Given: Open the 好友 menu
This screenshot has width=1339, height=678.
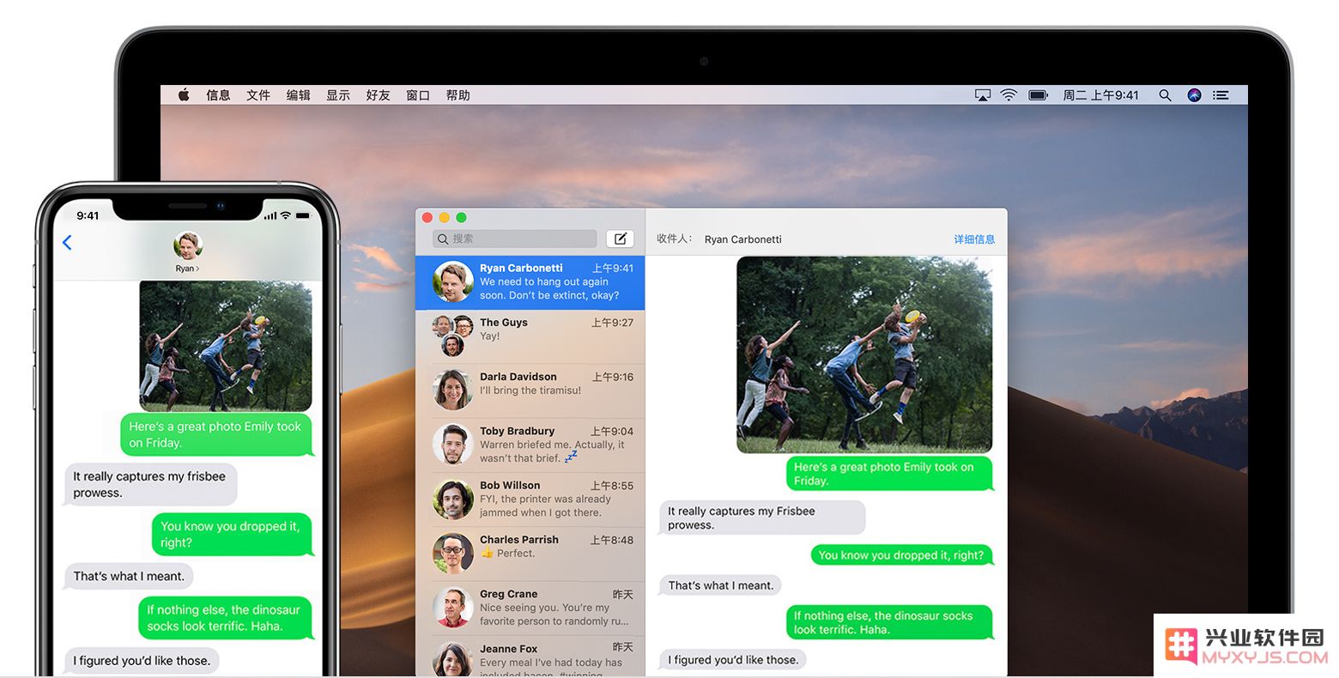Looking at the screenshot, I should [x=378, y=95].
